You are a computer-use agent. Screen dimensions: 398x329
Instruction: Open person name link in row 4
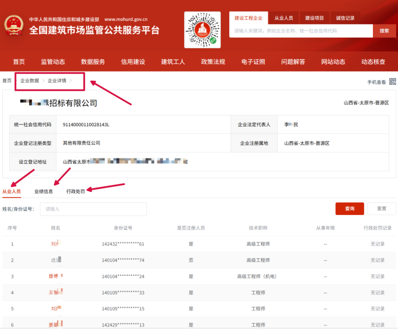[x=56, y=293]
